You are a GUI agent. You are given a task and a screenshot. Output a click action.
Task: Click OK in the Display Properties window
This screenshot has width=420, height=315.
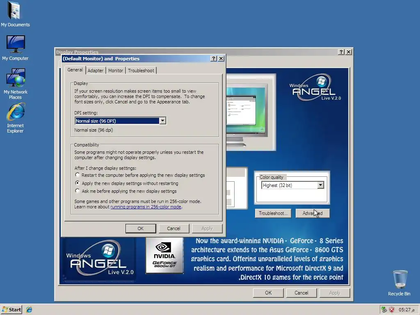point(268,293)
